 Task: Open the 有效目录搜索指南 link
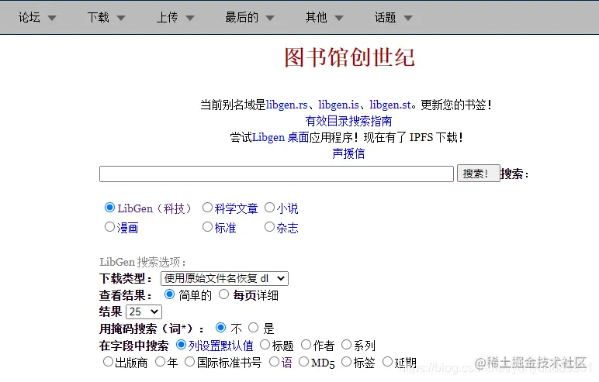pyautogui.click(x=348, y=121)
